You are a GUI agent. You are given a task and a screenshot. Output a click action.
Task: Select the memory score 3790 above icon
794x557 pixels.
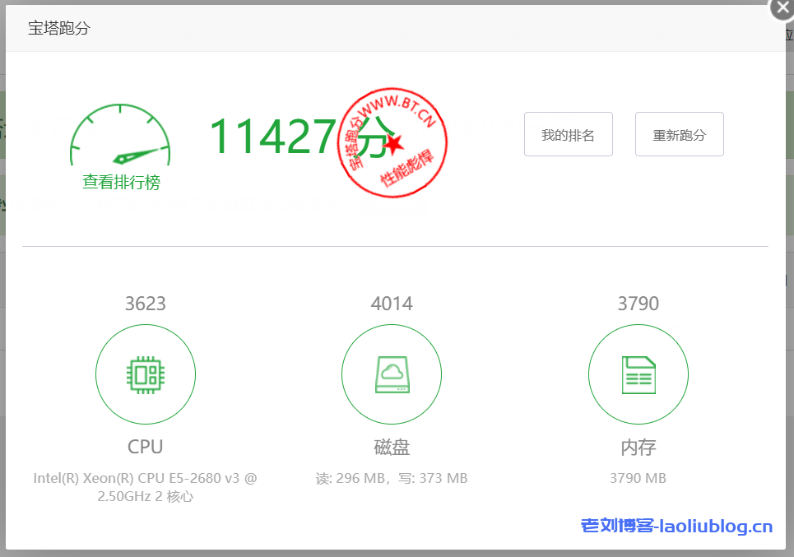click(638, 304)
